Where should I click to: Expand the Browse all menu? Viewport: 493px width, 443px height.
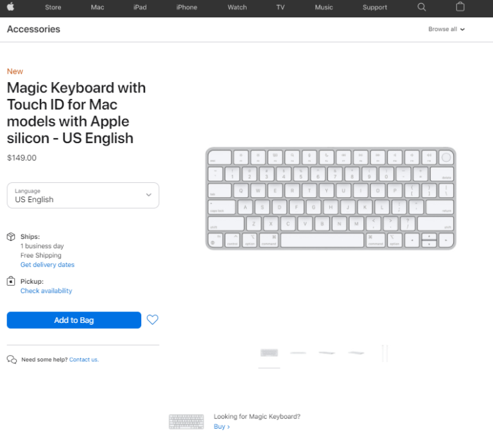tap(446, 30)
